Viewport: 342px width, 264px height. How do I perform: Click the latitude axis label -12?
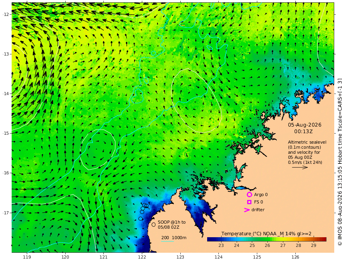point(6,14)
